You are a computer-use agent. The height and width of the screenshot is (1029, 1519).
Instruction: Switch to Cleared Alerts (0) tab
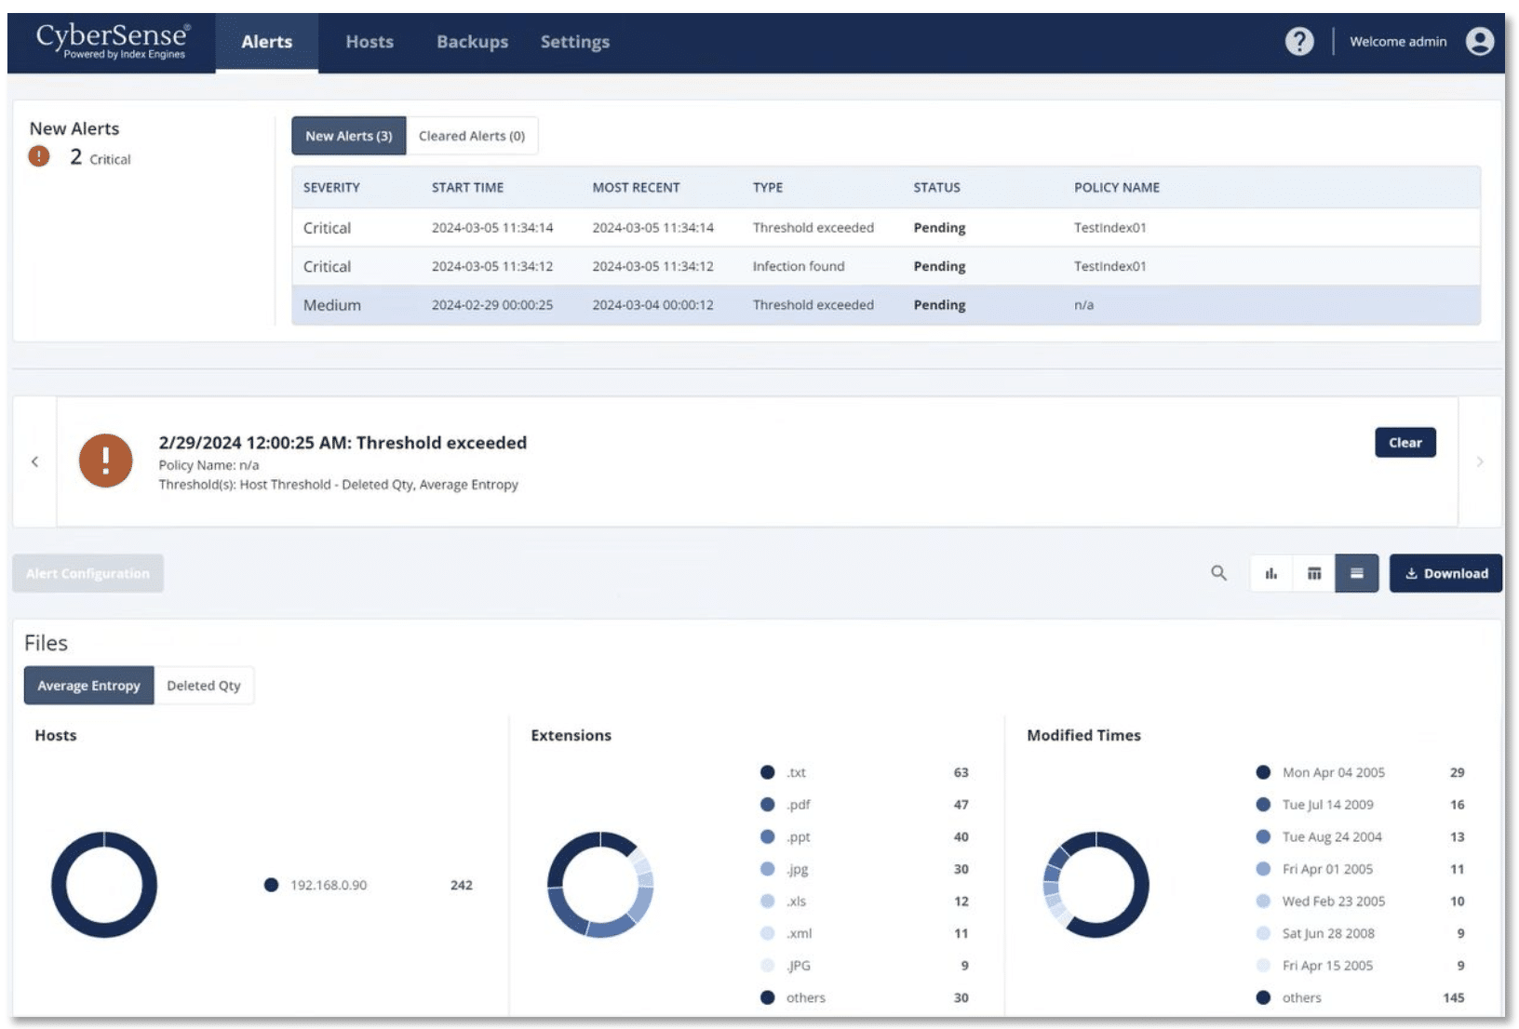pos(471,136)
